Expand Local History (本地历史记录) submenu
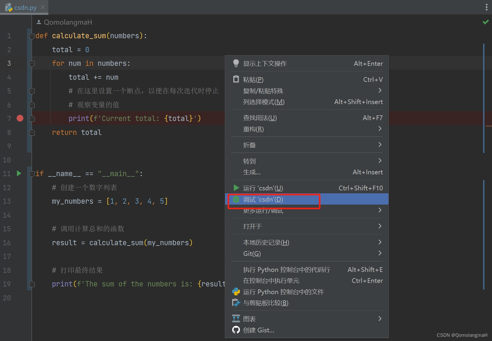This screenshot has width=492, height=341. (307, 243)
